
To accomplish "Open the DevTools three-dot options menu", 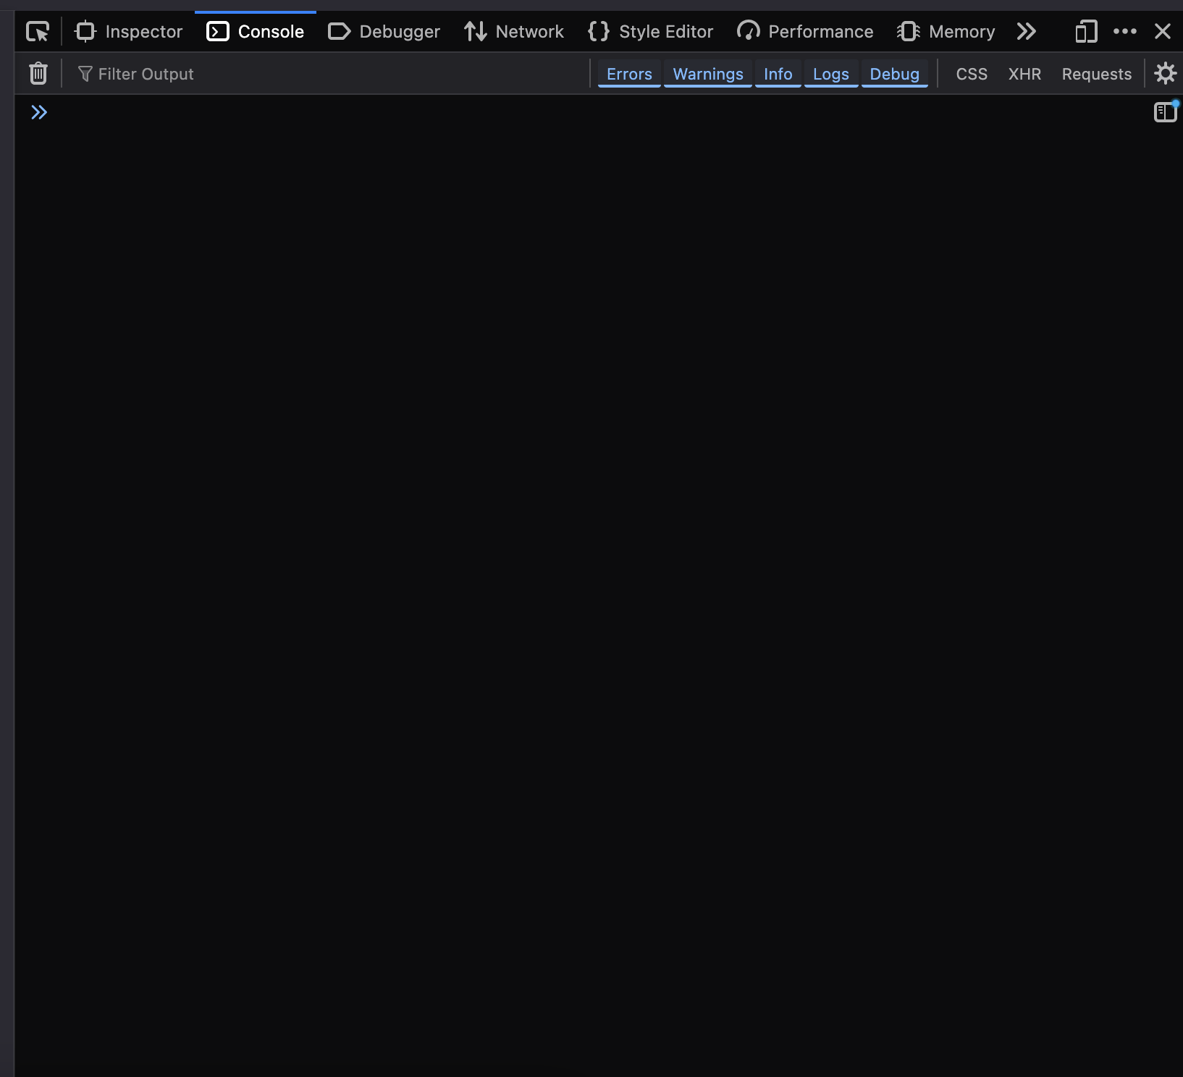I will pyautogui.click(x=1124, y=32).
